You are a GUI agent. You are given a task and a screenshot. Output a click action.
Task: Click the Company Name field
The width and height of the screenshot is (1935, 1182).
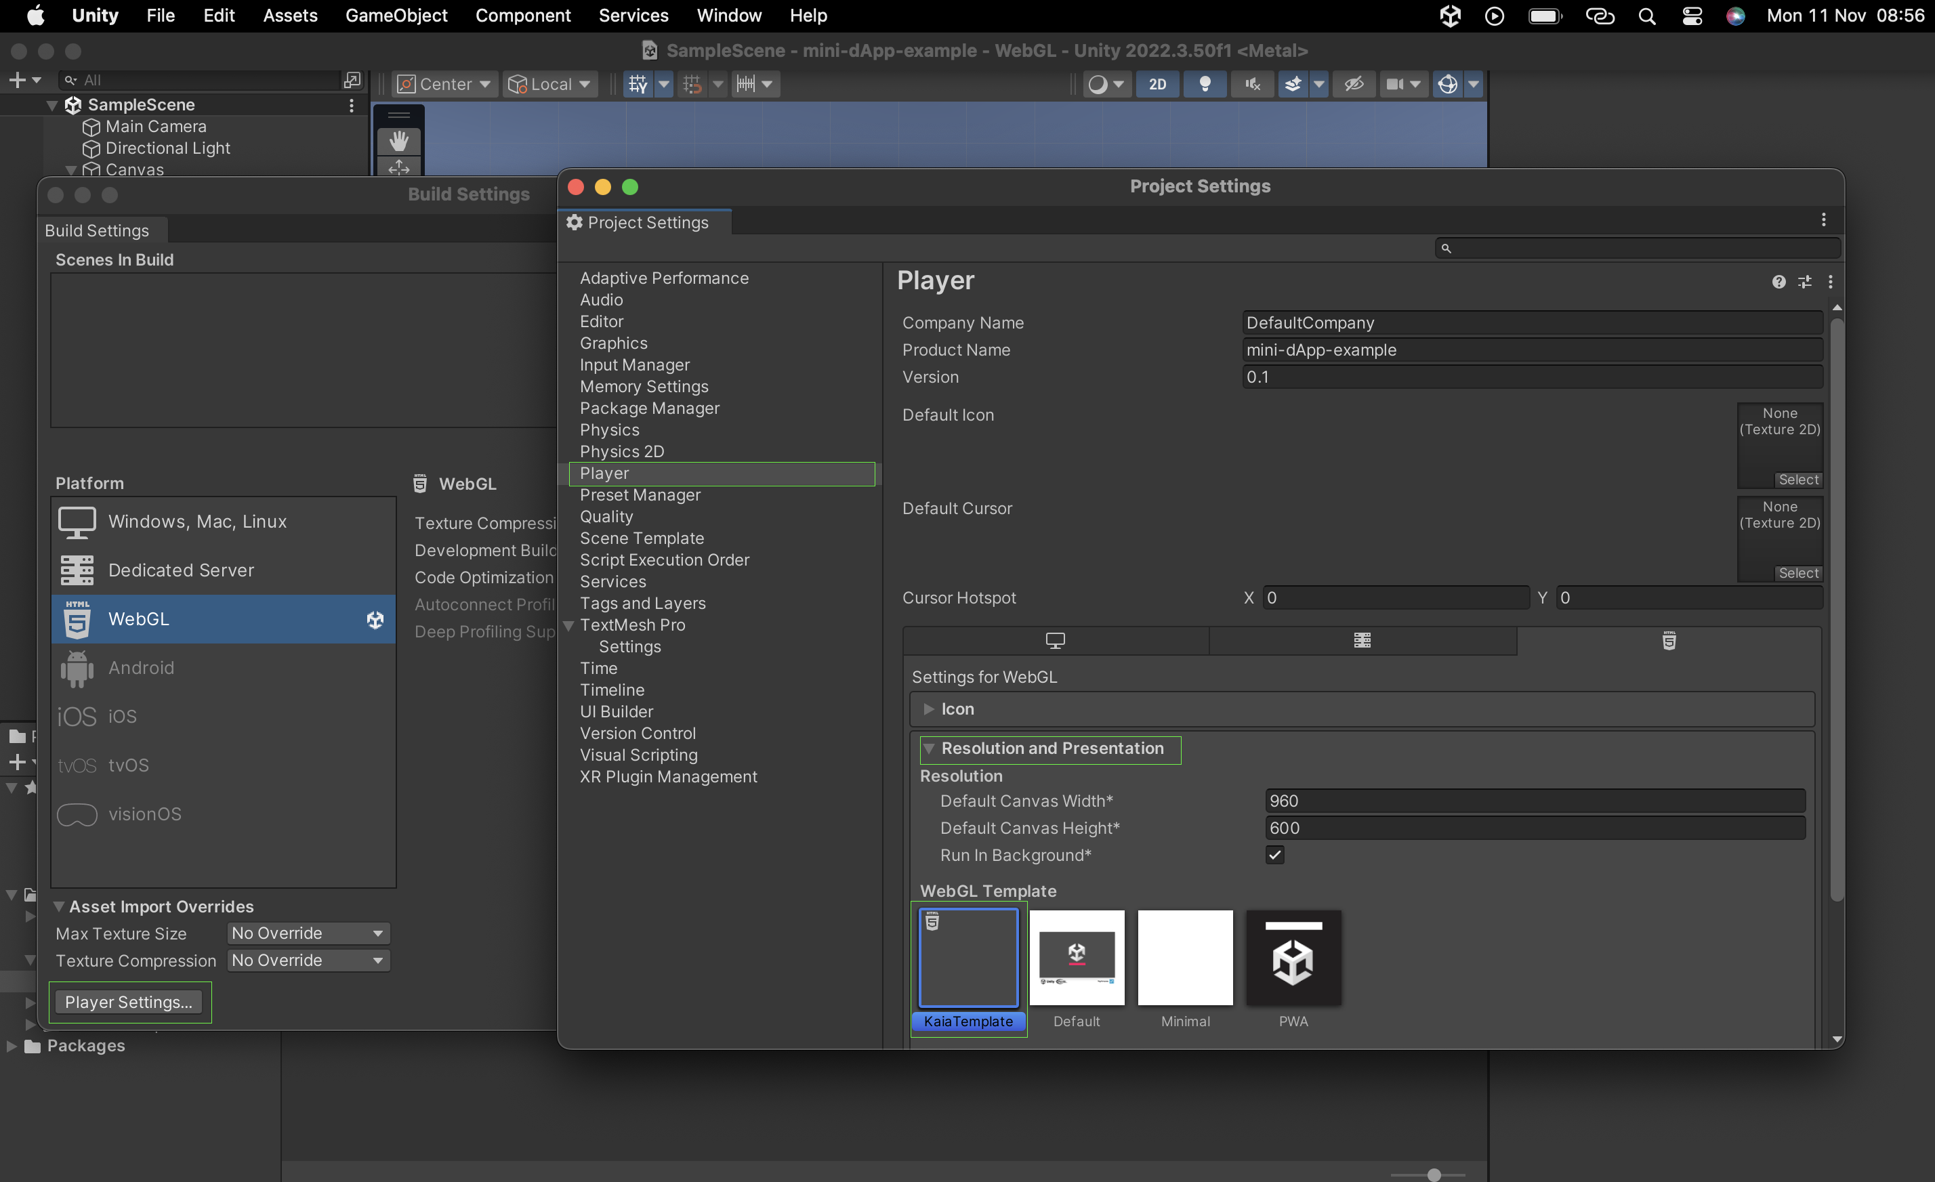pyautogui.click(x=1532, y=323)
